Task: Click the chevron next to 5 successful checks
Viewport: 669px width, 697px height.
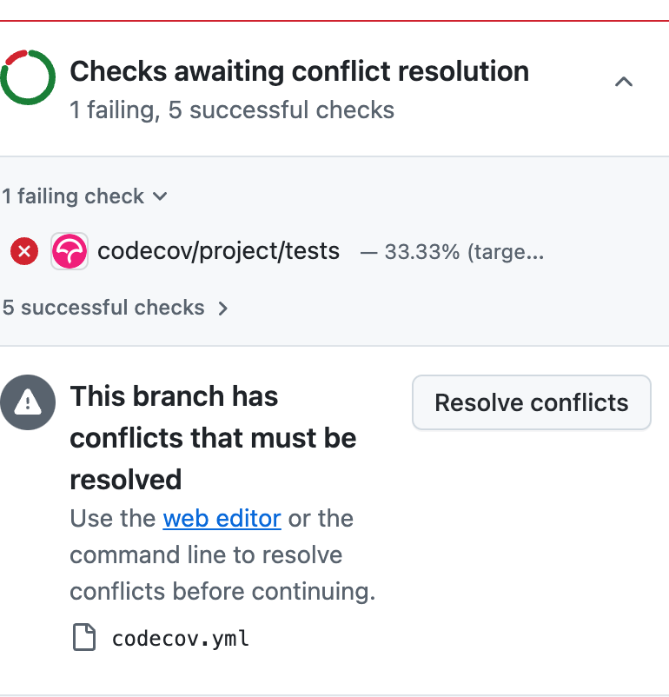Action: click(x=223, y=308)
